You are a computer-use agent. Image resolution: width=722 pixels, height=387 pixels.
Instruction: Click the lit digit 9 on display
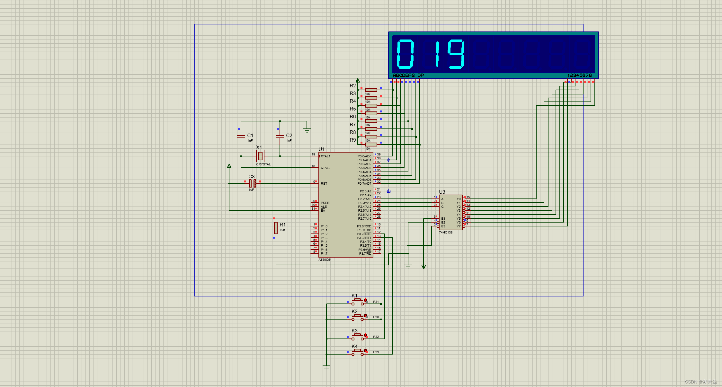pos(456,54)
